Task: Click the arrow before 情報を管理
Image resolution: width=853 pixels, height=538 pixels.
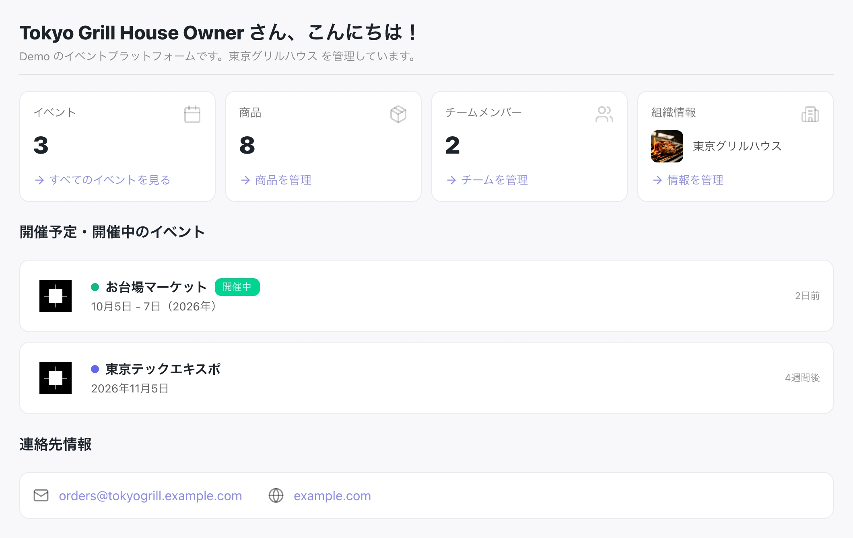Action: (x=657, y=180)
